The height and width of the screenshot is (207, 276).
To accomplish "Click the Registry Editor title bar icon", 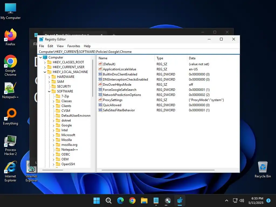I will (41, 39).
